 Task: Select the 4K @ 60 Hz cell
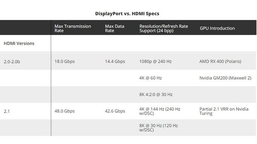point(151,78)
